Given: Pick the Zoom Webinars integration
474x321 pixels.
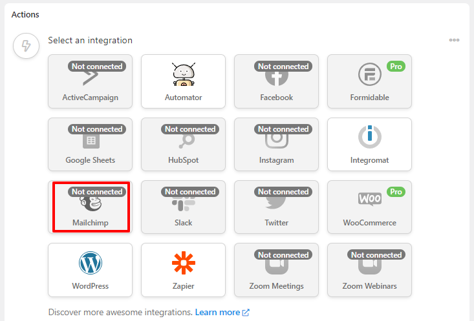Looking at the screenshot, I should point(369,270).
